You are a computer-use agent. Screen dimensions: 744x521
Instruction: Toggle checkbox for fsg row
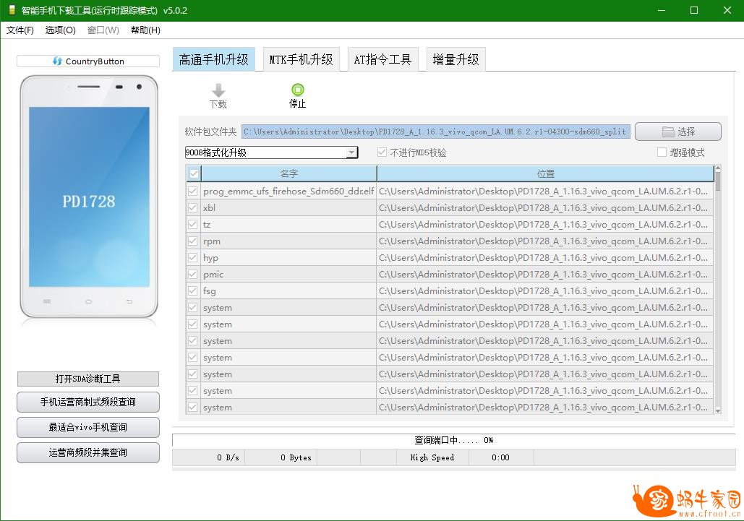(x=192, y=290)
